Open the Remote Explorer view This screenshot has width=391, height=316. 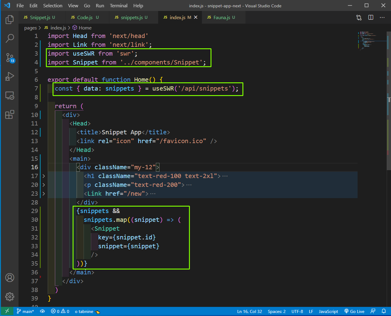pos(10,96)
